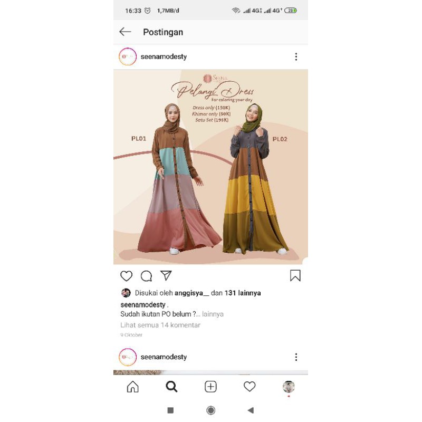Viewport: 422px width, 422px height.
Task: Save the post with bookmark icon
Action: [295, 275]
